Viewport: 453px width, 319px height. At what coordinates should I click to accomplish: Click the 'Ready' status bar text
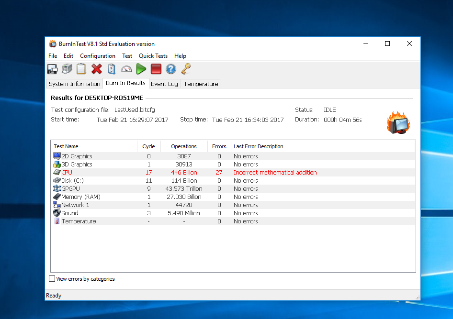coord(54,296)
